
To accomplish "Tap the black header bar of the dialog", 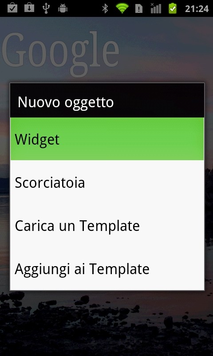I will (107, 101).
